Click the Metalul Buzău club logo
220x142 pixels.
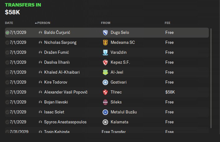105,112
